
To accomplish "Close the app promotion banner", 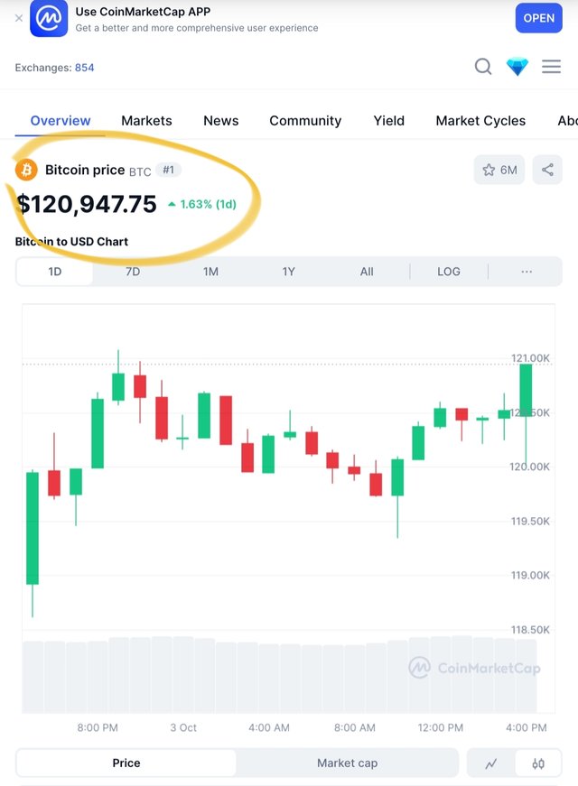I will 19,18.
